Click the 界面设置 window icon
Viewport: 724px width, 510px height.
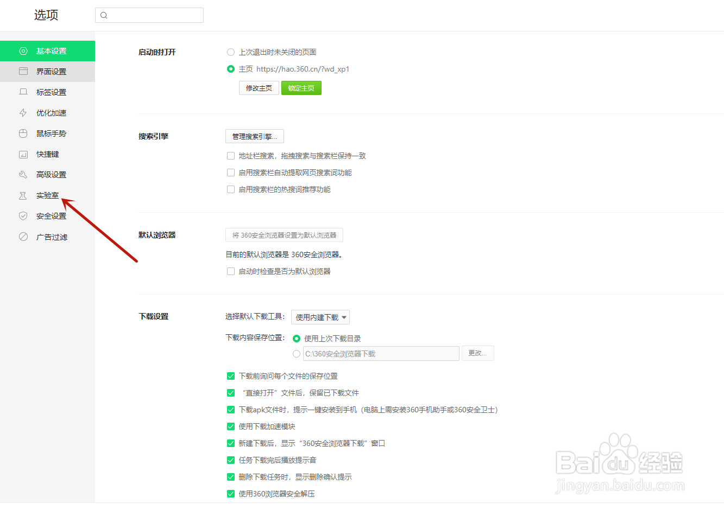point(23,72)
